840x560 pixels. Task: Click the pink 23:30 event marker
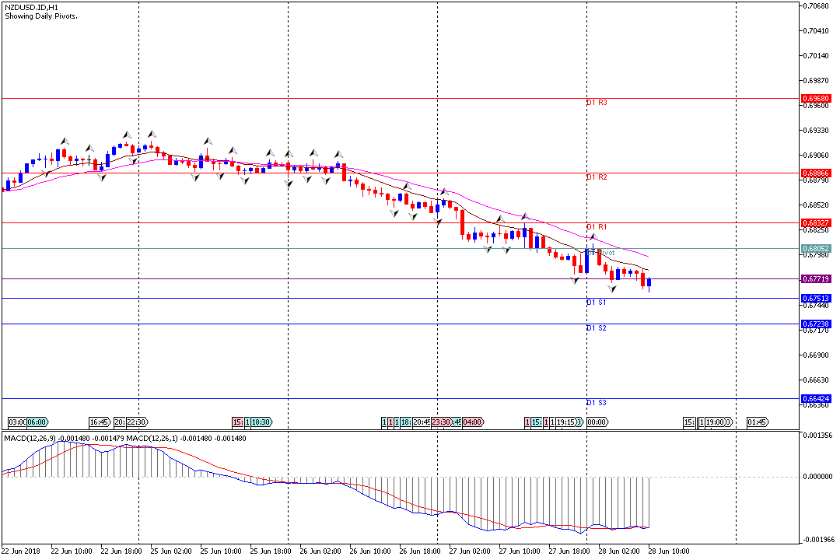[x=441, y=422]
